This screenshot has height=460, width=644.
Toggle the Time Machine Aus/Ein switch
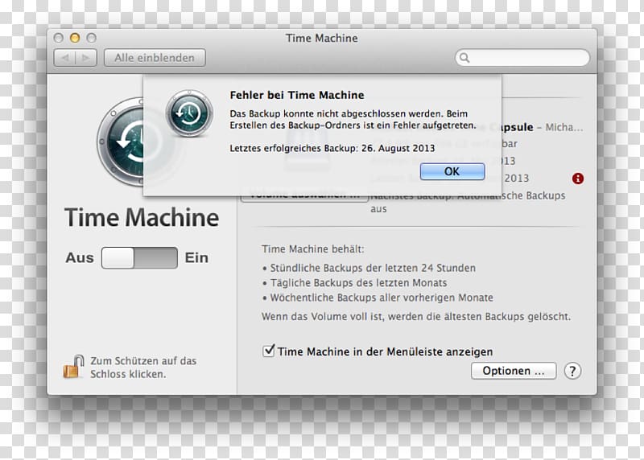pyautogui.click(x=139, y=257)
